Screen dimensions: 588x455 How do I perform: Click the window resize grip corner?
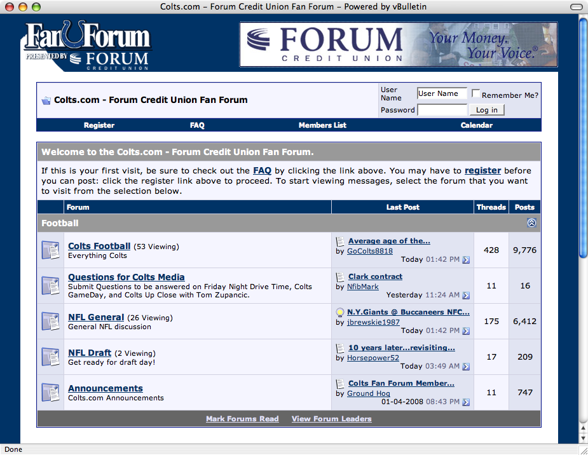[583, 450]
